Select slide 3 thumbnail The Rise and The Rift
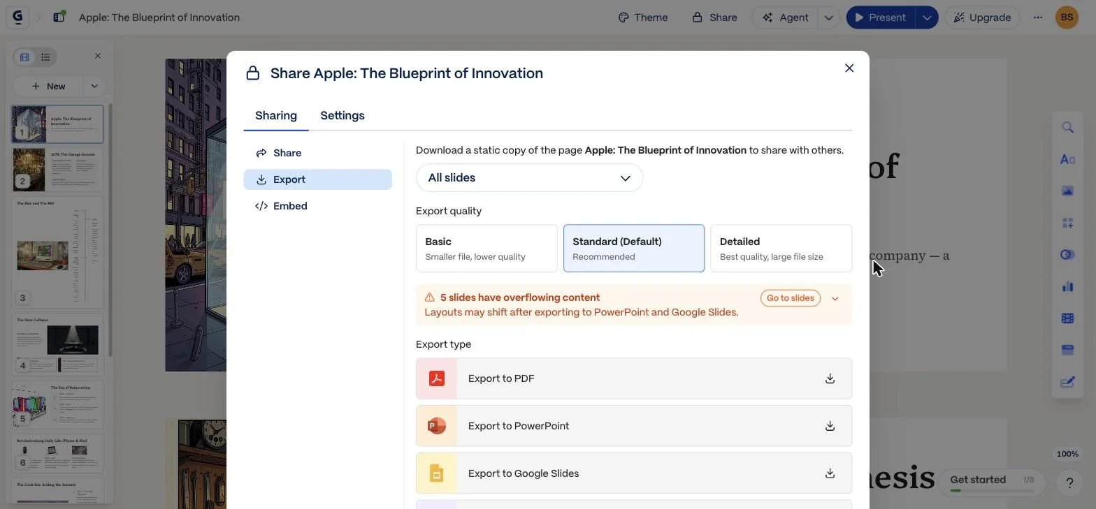 (x=57, y=253)
